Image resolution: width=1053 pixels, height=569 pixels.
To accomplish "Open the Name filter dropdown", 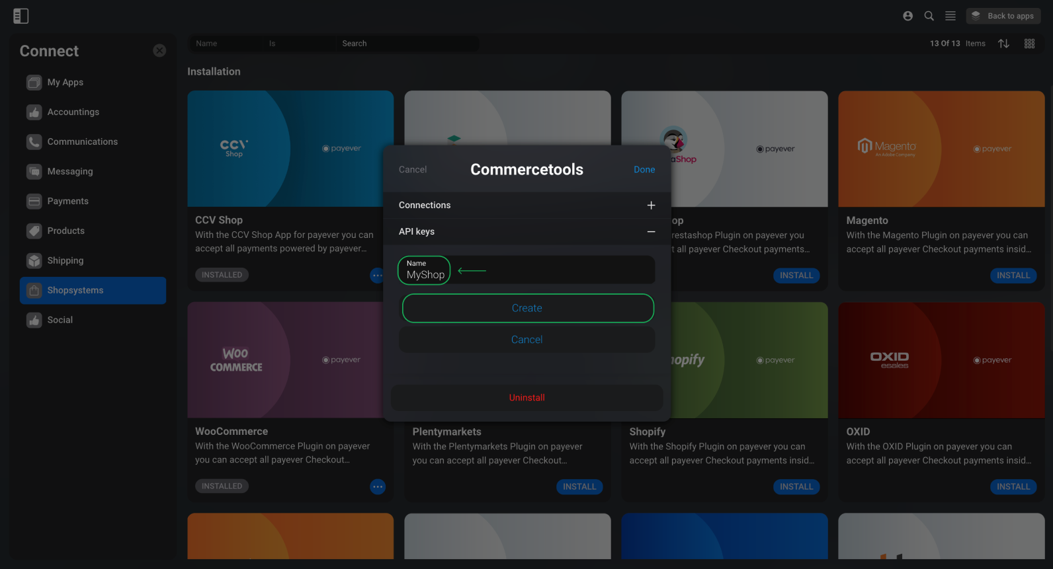I will click(x=225, y=44).
